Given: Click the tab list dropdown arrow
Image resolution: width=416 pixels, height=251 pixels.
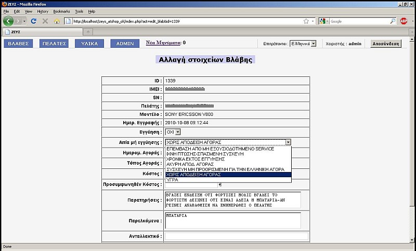Looking at the screenshot, I should click(412, 32).
